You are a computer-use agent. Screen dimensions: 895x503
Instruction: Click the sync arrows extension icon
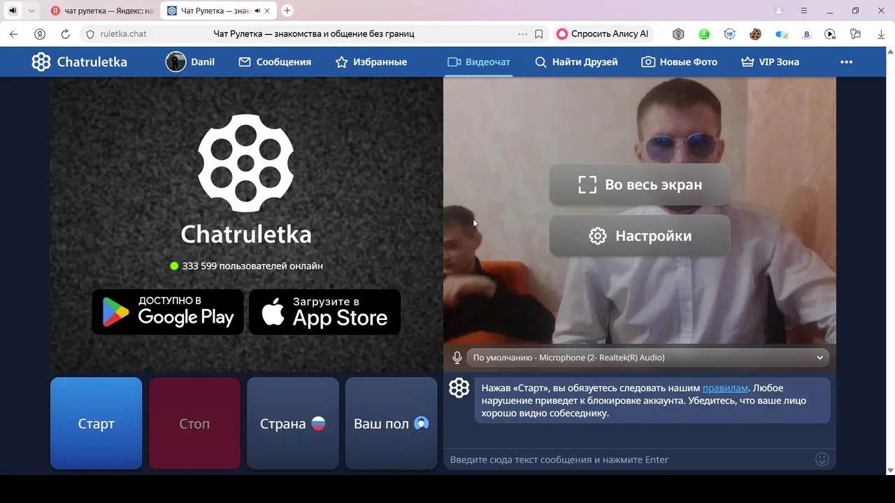pyautogui.click(x=729, y=34)
